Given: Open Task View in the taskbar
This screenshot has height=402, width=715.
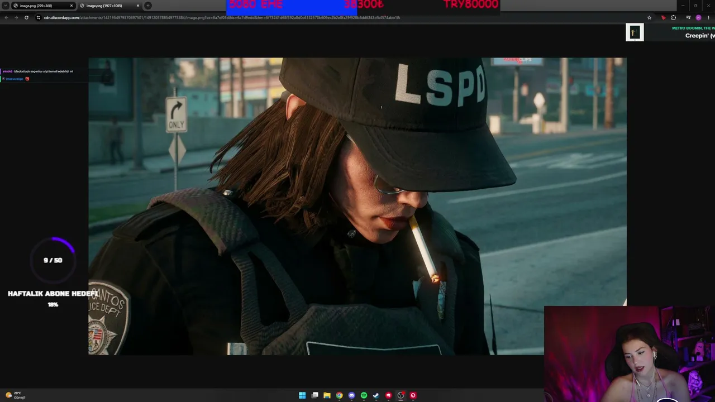Looking at the screenshot, I should (314, 395).
